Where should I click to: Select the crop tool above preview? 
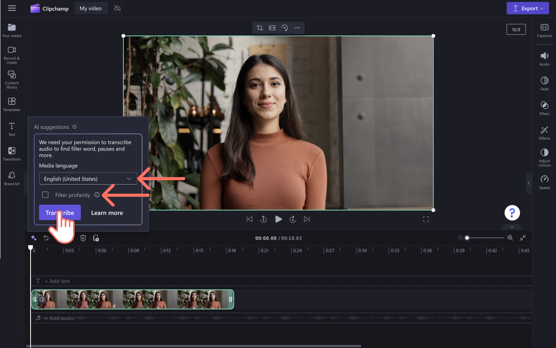[x=260, y=28]
